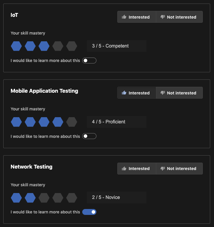The image size is (214, 227).
Task: Set Network Testing mastery to third hexagon
Action: 44,197
